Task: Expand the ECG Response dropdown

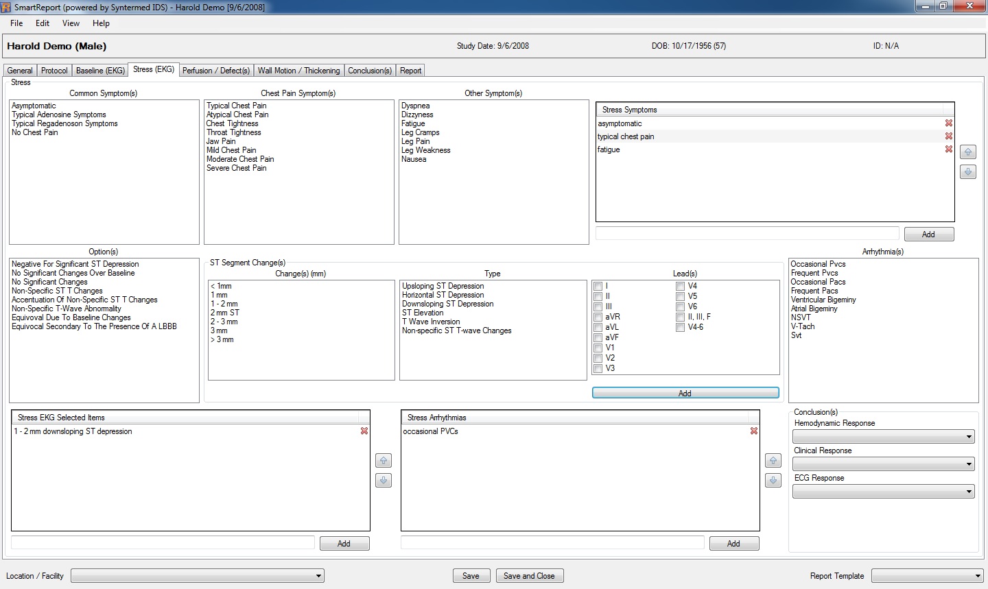Action: (884, 492)
